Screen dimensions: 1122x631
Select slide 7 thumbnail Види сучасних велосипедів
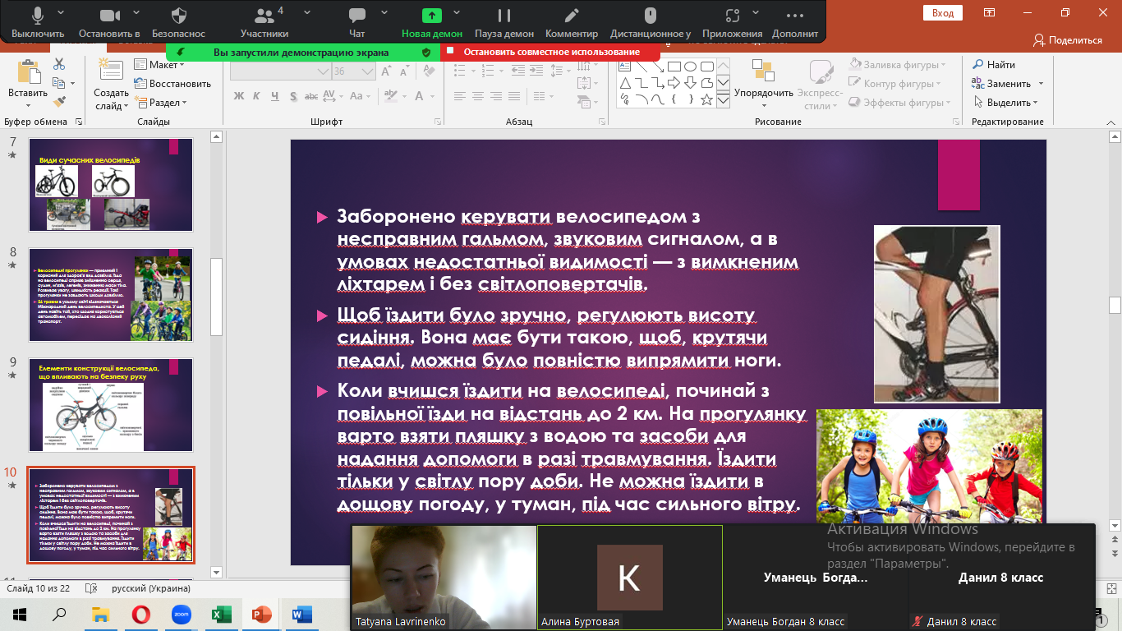point(111,185)
